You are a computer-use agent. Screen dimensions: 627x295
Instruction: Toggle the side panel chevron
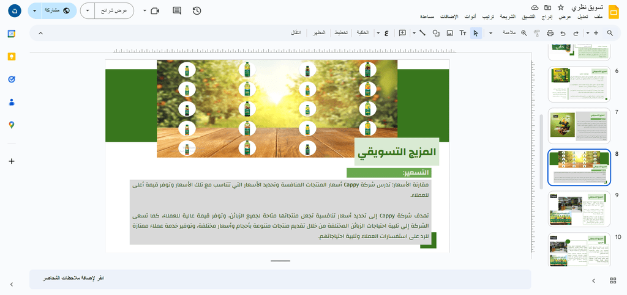pos(12,284)
